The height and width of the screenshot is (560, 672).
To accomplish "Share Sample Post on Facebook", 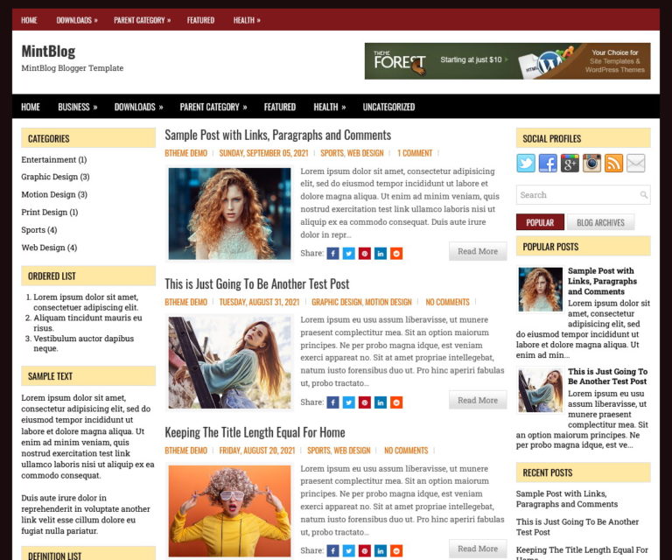I will click(x=333, y=254).
